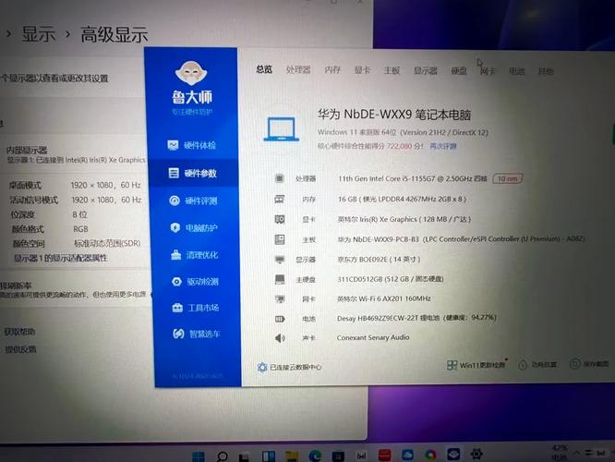The image size is (615, 462).
Task: Open Microsoft Edge from taskbar
Action: 315,456
